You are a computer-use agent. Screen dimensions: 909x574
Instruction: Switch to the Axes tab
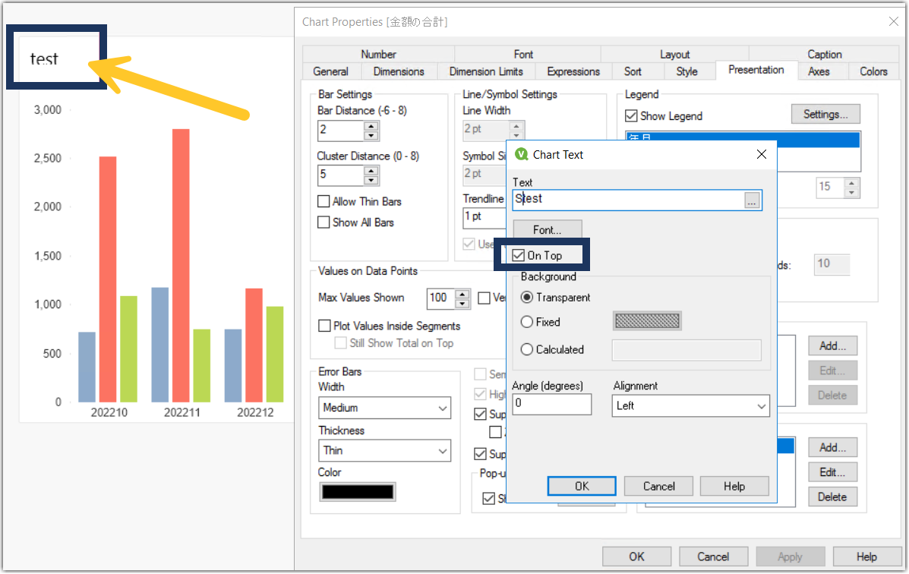point(823,70)
